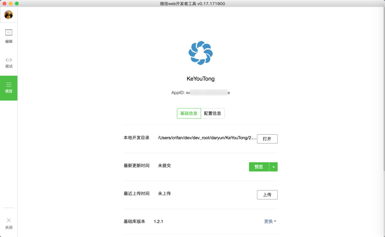Switch to the 配置信息 tab
This screenshot has height=237, width=385.
coord(213,113)
